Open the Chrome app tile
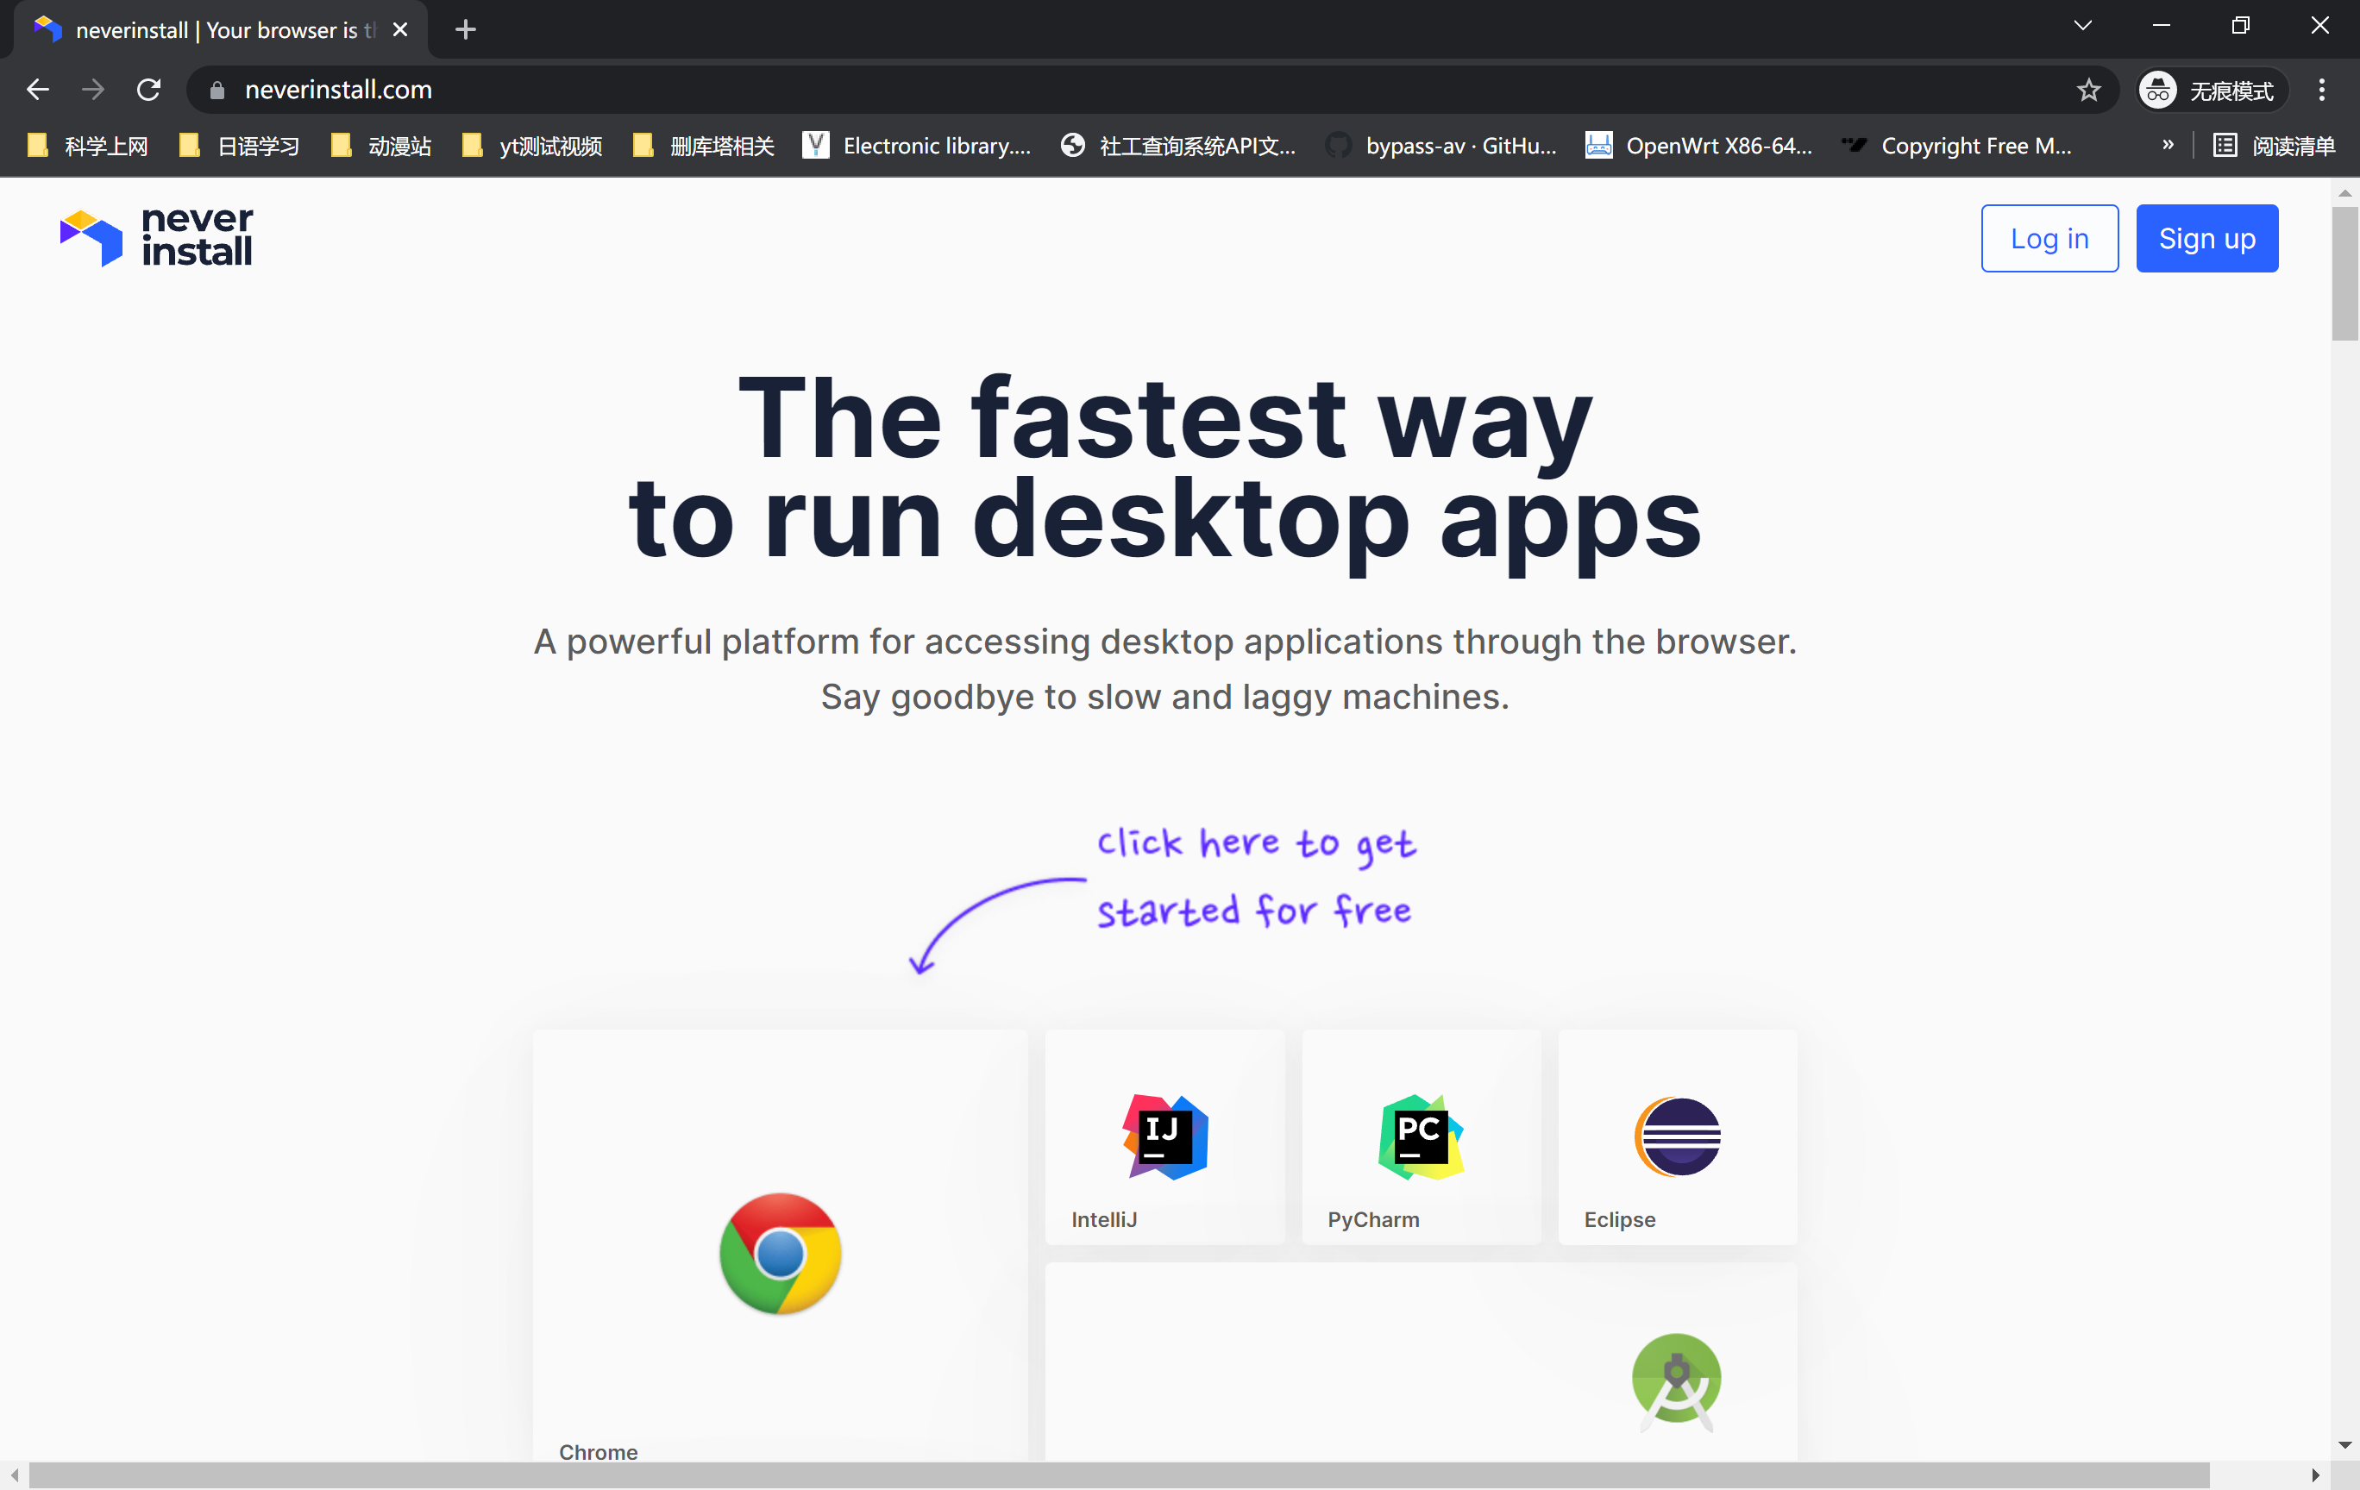Viewport: 2360px width, 1490px height. tap(780, 1252)
